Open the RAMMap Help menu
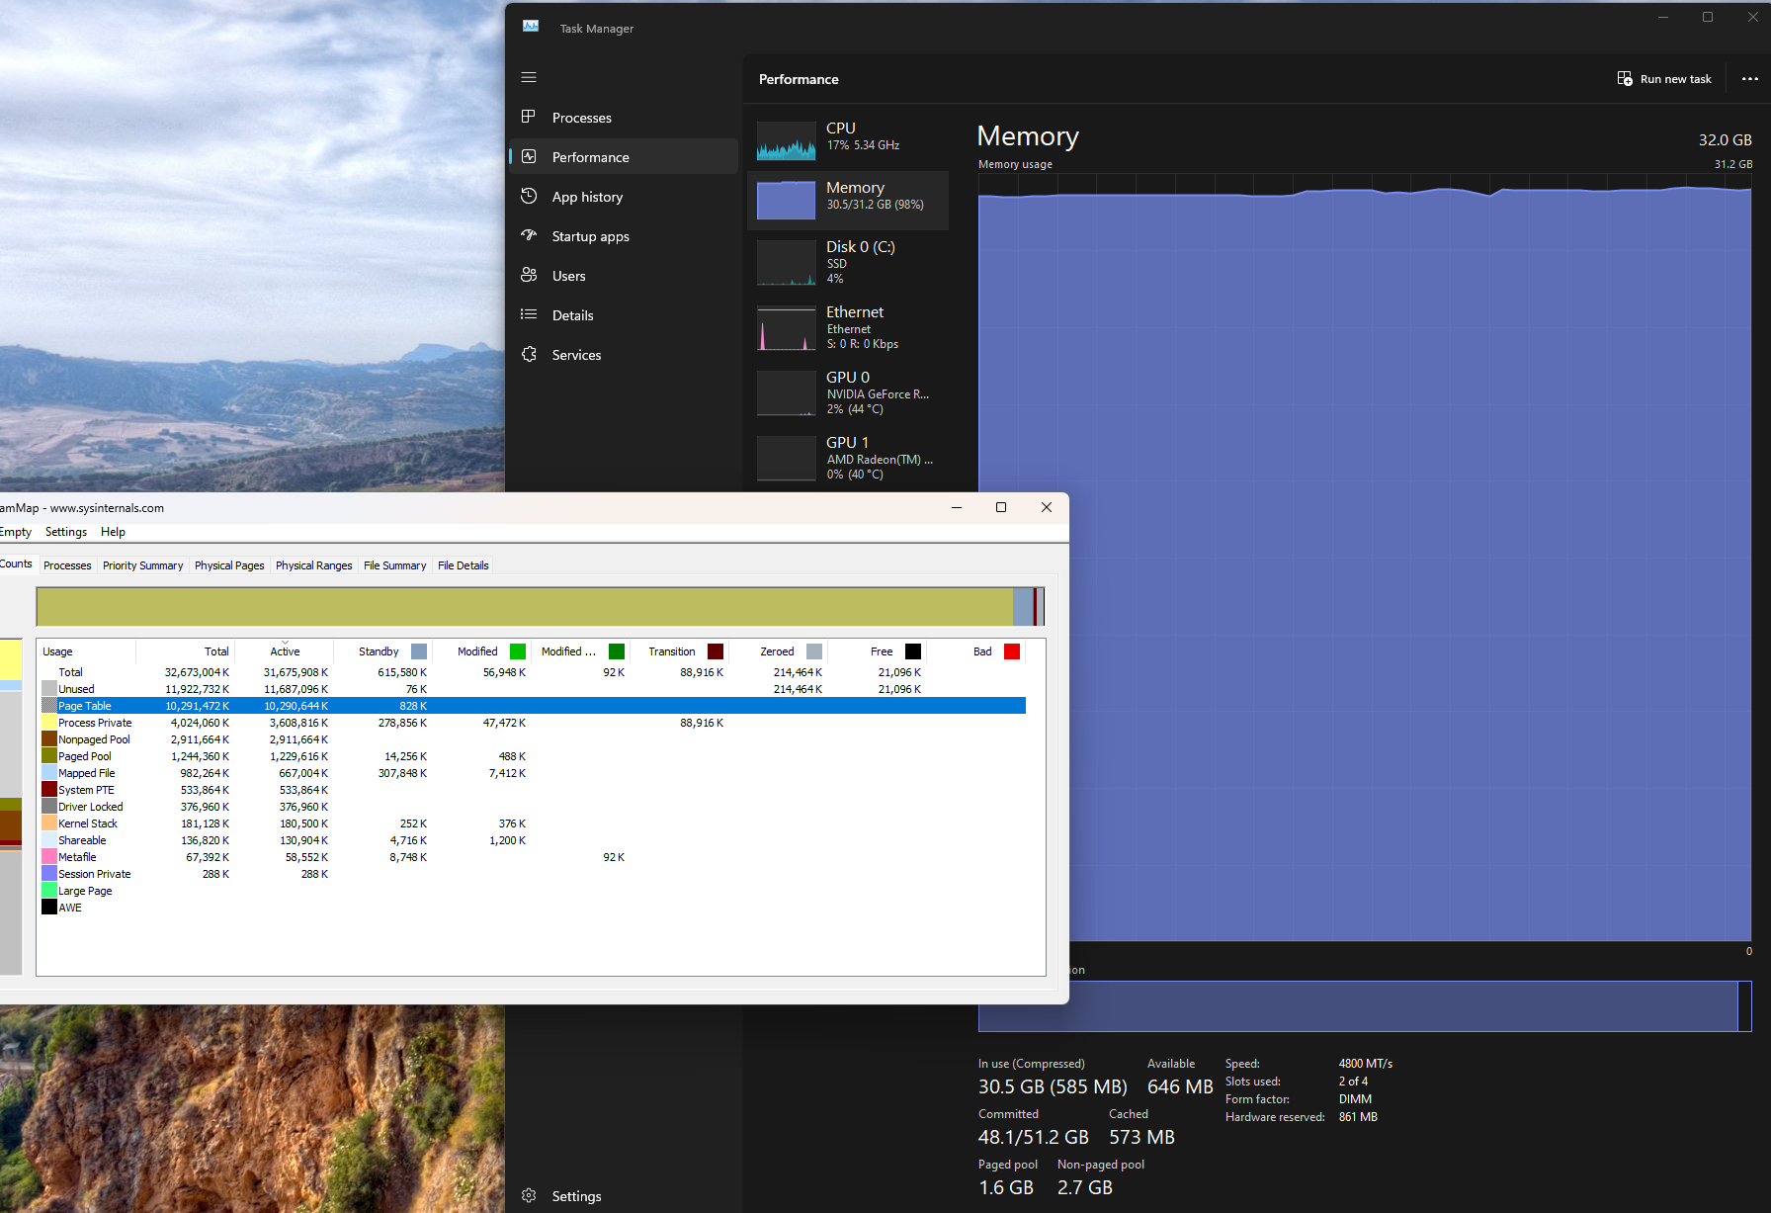 tap(113, 532)
